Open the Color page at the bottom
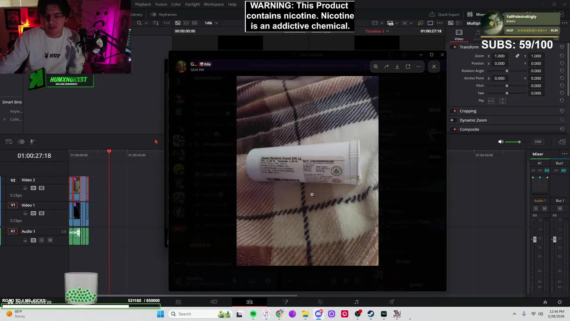570x321 pixels. tap(321, 302)
